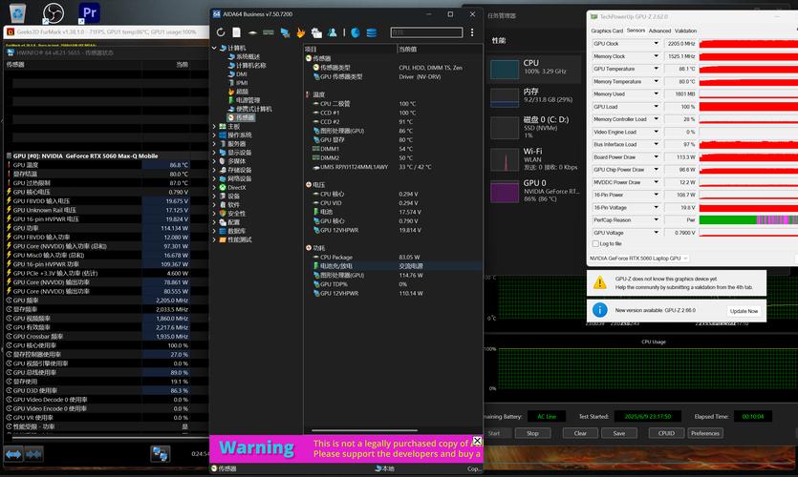798x477 pixels.
Task: Switch to GPU-Z Graphics Card tab
Action: (x=607, y=31)
